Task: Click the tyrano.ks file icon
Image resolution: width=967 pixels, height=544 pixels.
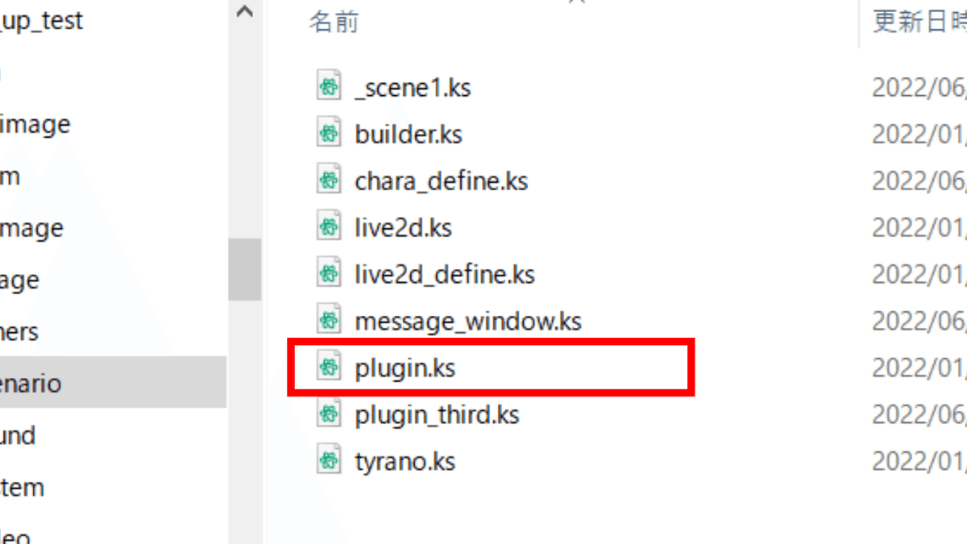Action: (327, 461)
